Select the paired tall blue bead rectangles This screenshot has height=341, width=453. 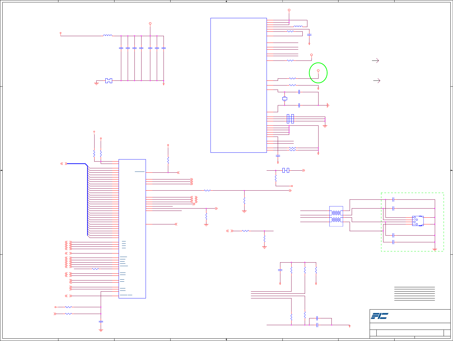pyautogui.click(x=290, y=119)
